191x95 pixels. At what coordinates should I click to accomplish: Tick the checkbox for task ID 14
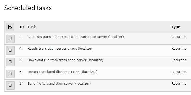[x=10, y=85]
